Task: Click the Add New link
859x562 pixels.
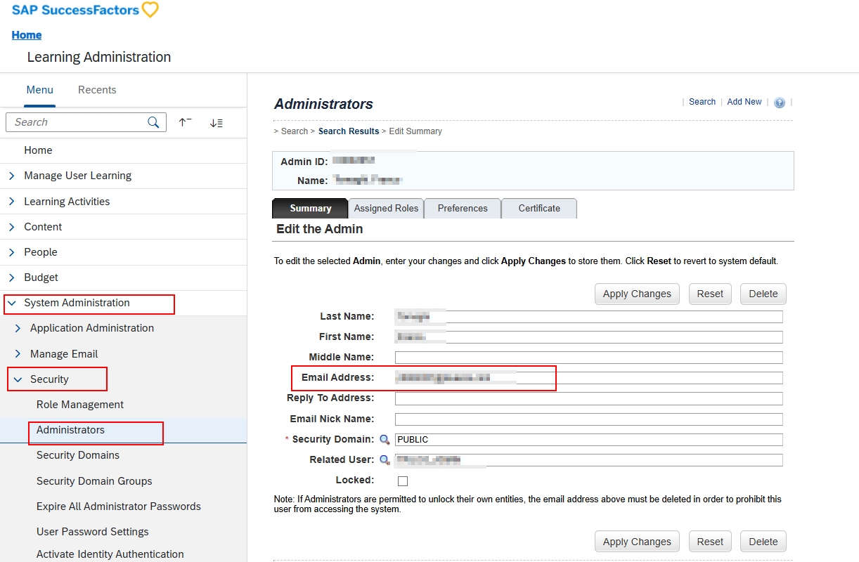Action: tap(744, 102)
